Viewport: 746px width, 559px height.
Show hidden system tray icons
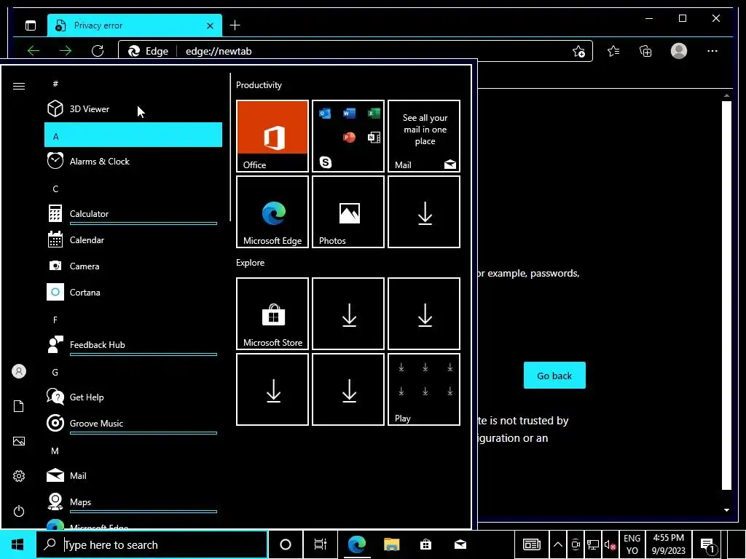coord(558,544)
